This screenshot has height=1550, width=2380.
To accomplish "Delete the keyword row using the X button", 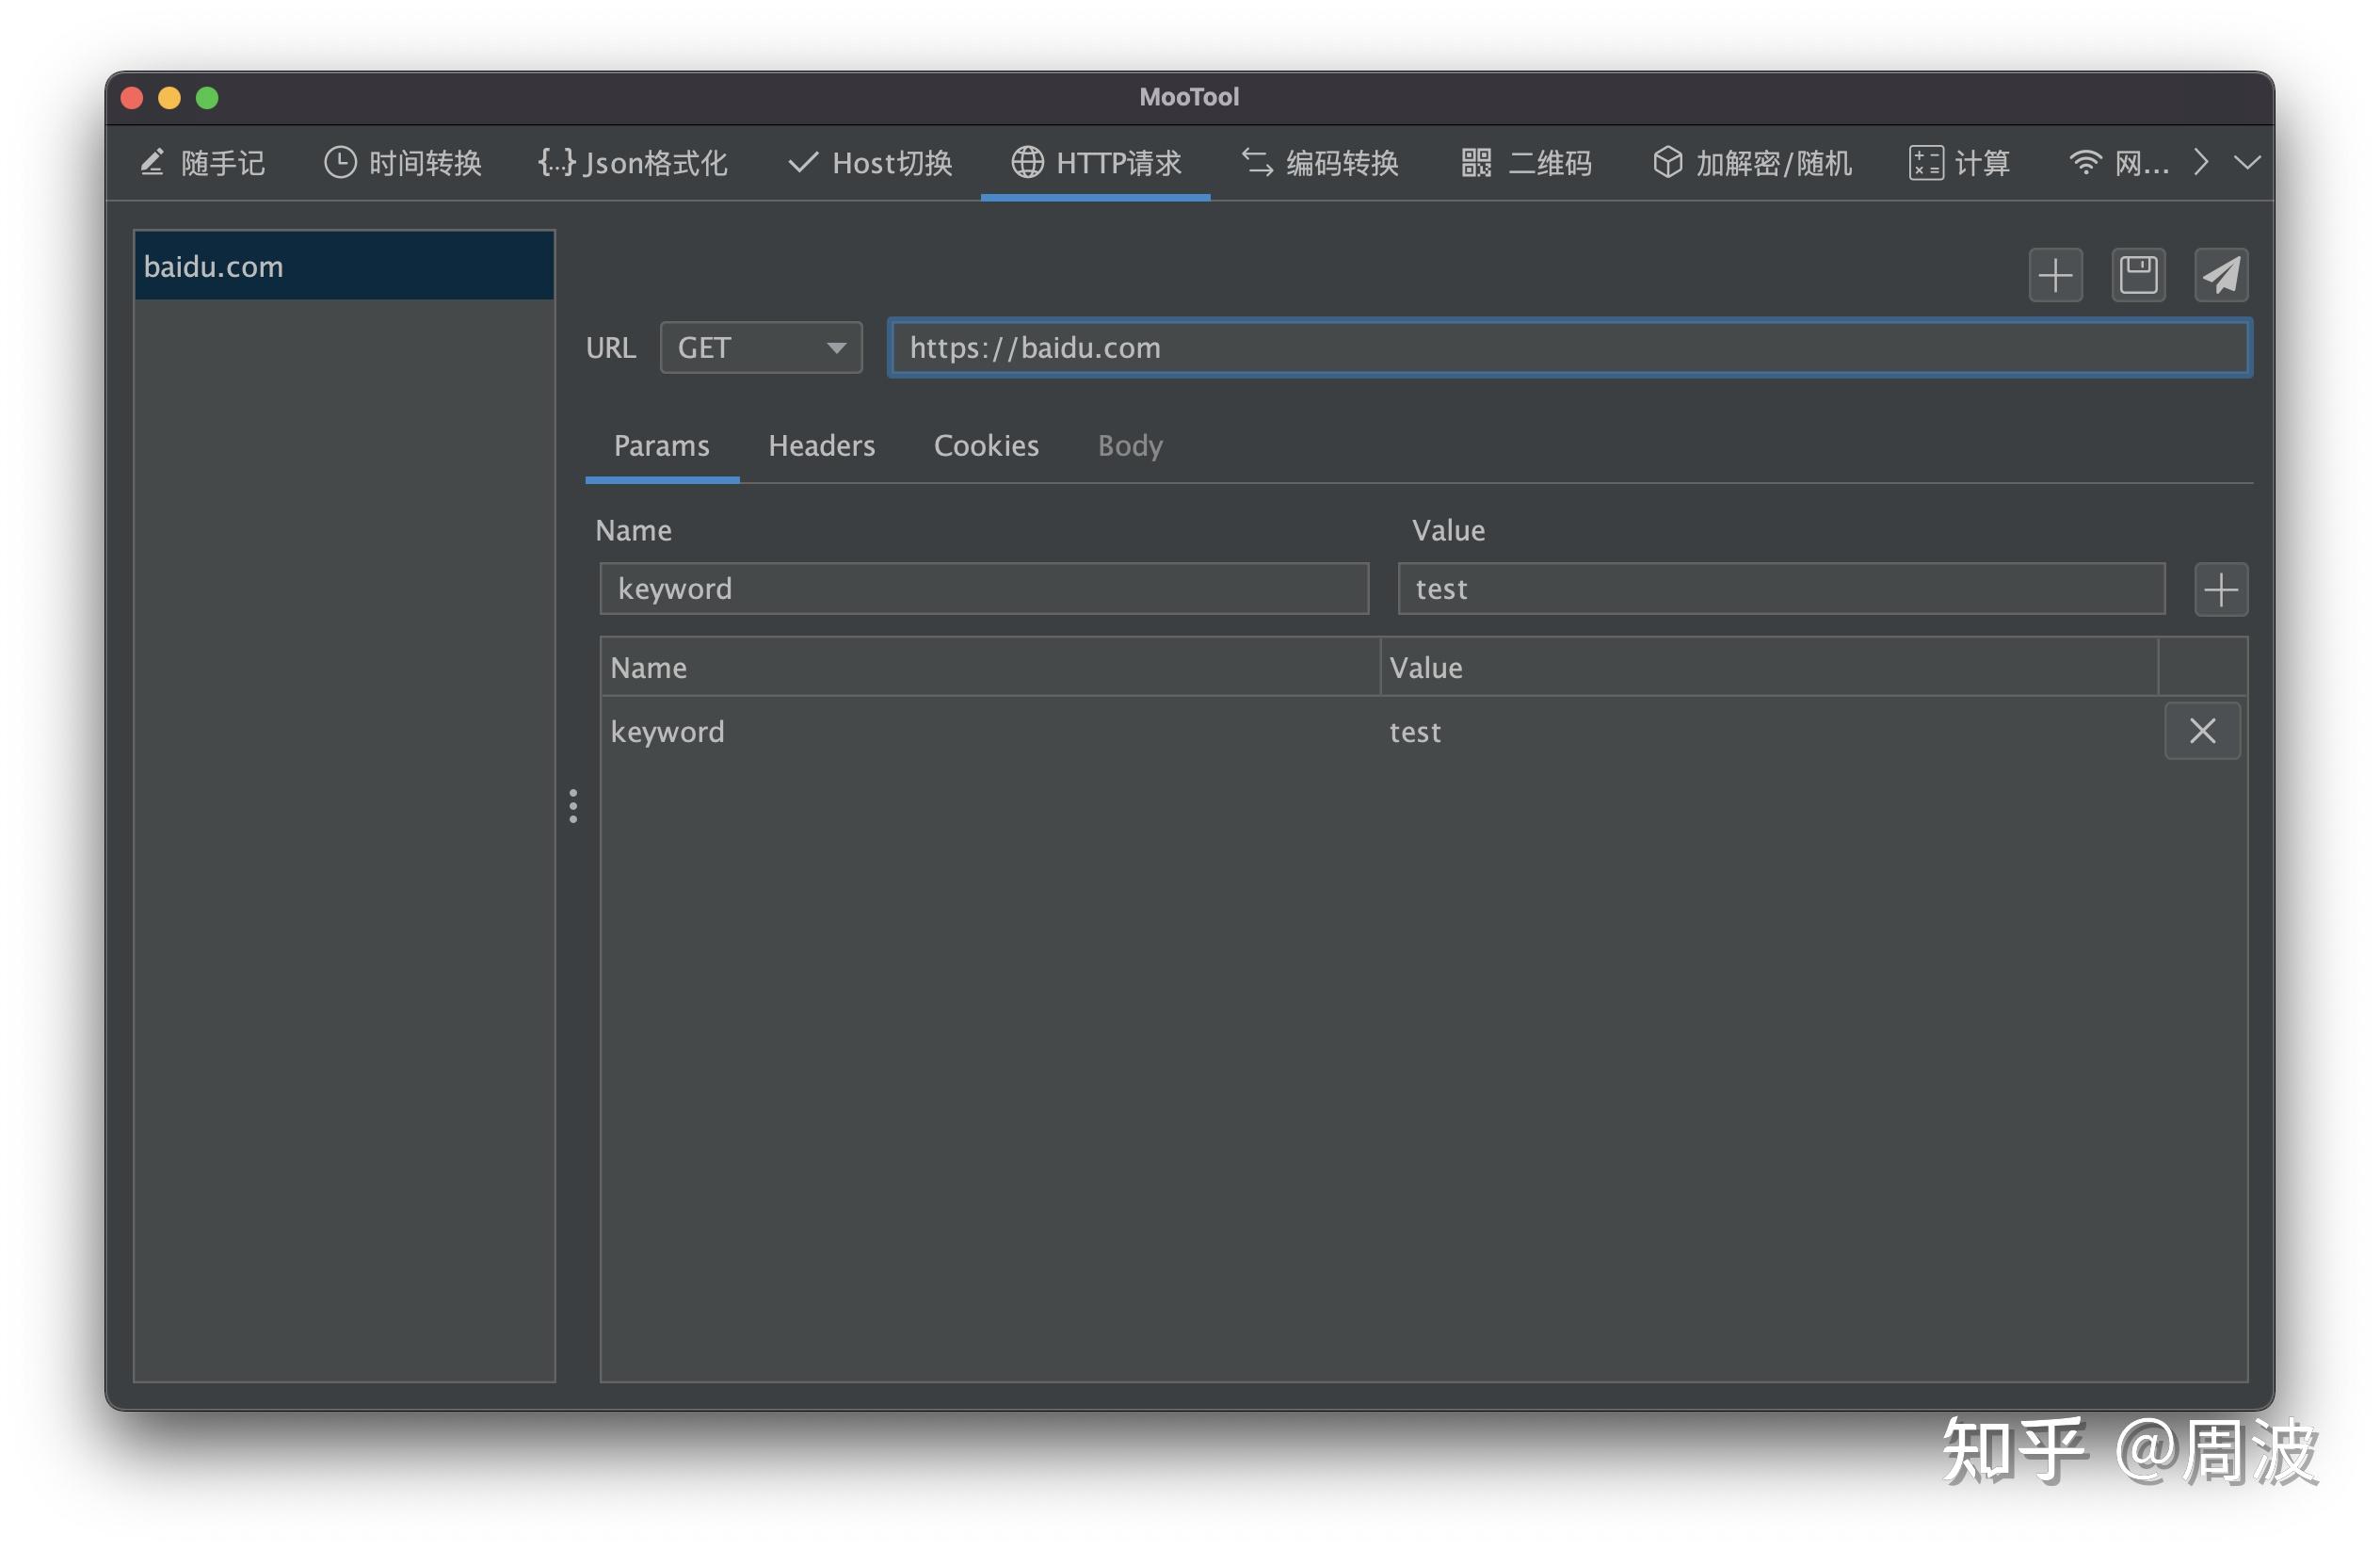I will [x=2202, y=731].
